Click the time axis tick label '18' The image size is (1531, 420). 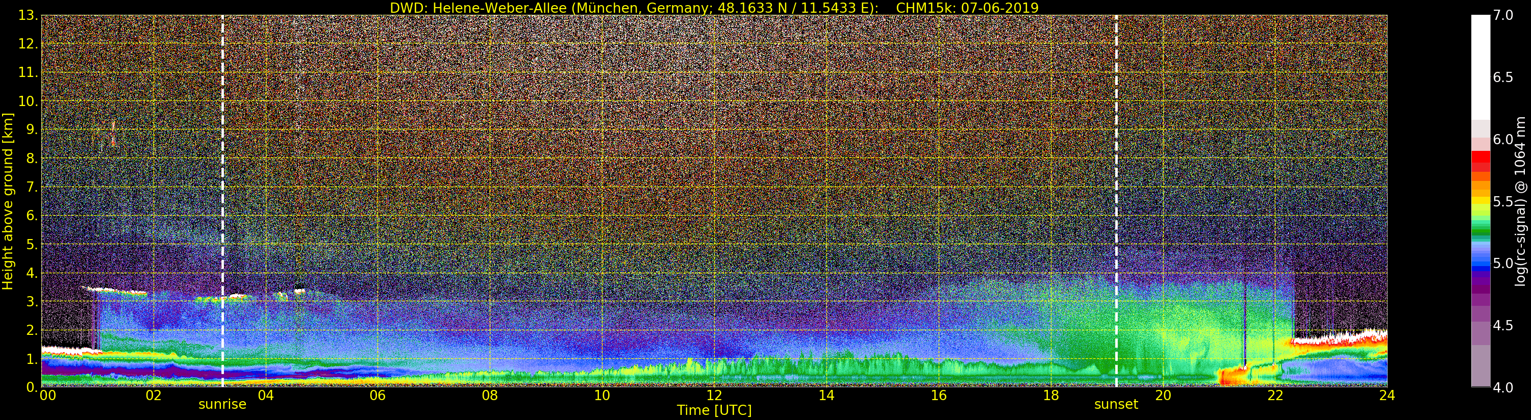tap(1051, 396)
